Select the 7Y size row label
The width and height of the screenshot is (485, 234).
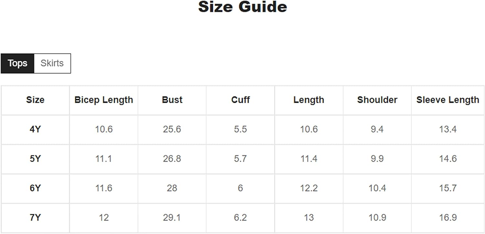coord(35,218)
